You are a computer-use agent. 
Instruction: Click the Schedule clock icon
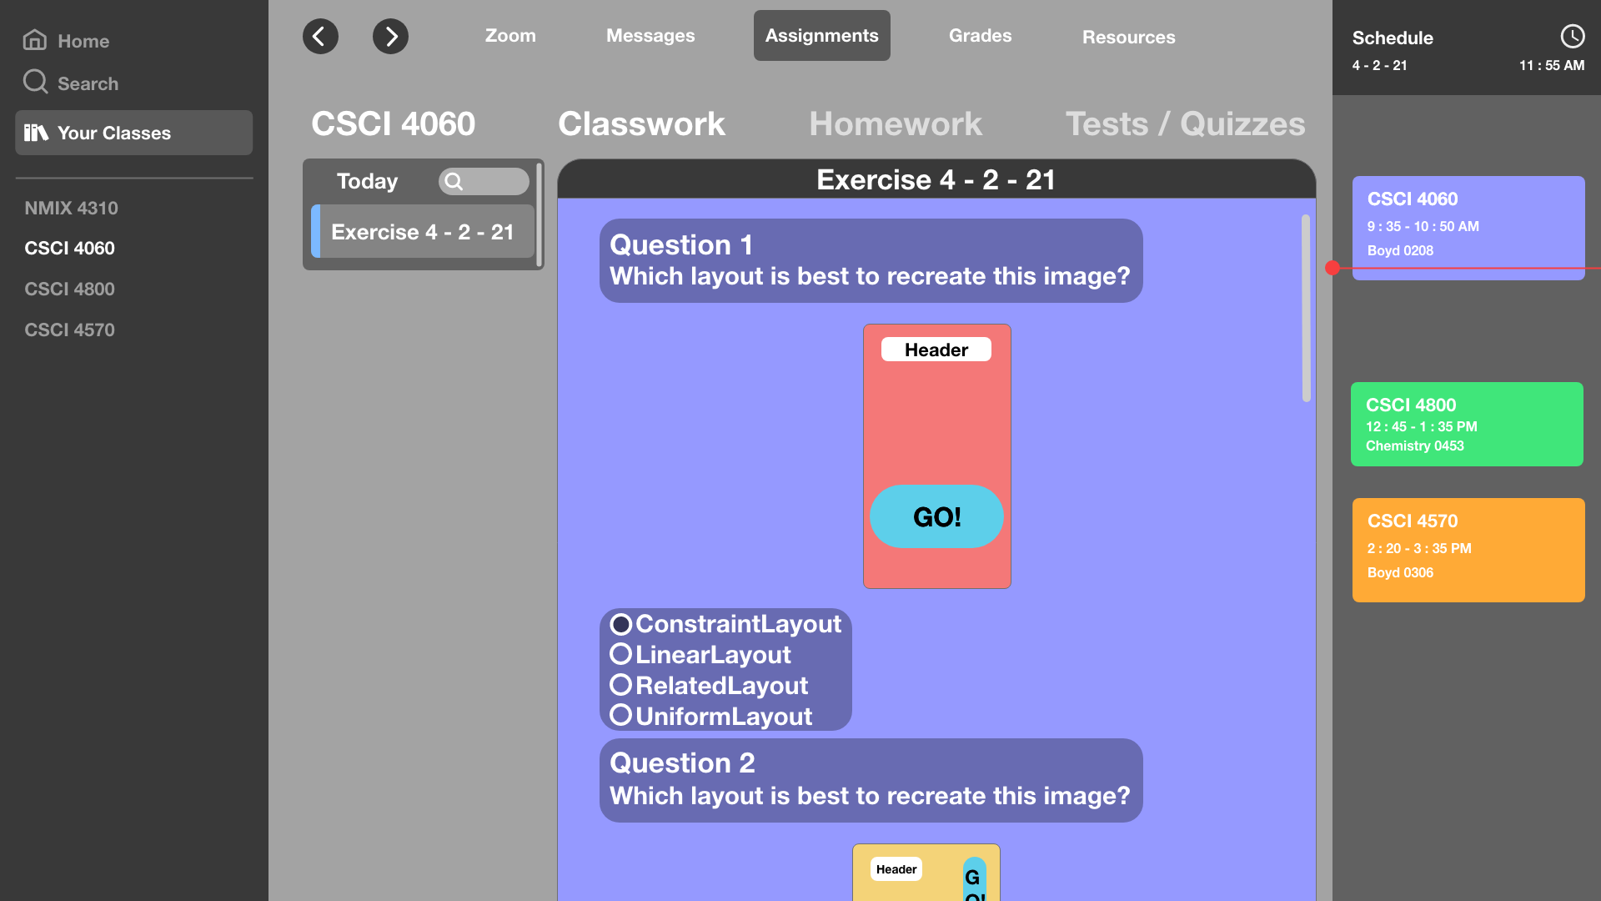pos(1572,37)
